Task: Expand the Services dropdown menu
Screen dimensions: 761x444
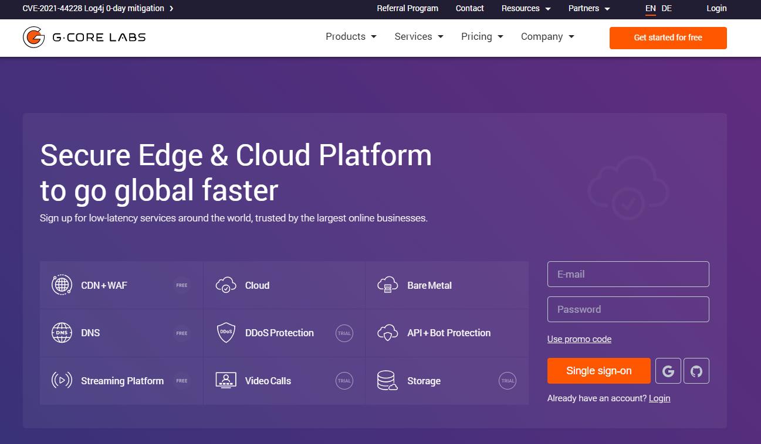Action: (419, 36)
